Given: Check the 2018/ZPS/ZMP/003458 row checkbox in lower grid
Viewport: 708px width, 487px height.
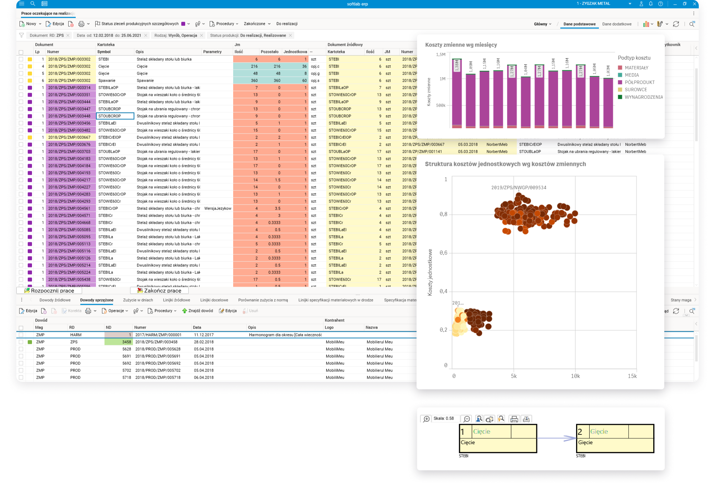Looking at the screenshot, I should (21, 342).
